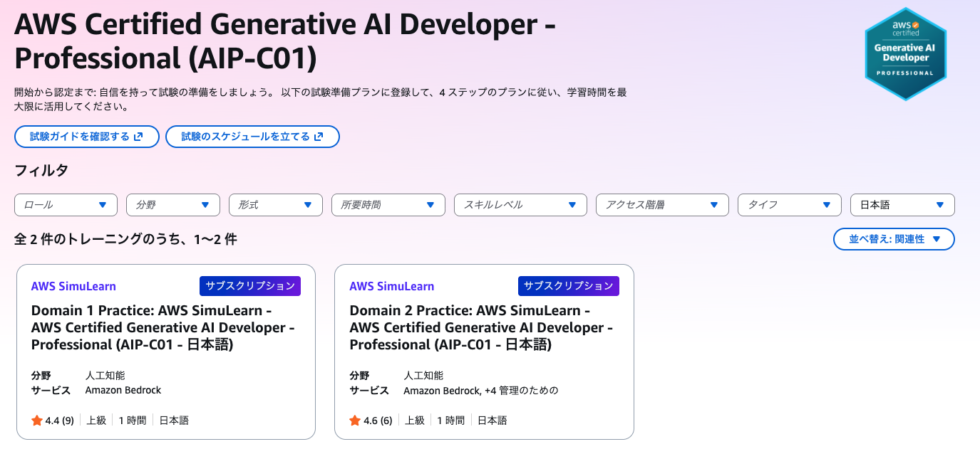Image resolution: width=980 pixels, height=454 pixels.
Task: Click 人工知能 field value on Domain 1 card
Action: click(x=105, y=375)
